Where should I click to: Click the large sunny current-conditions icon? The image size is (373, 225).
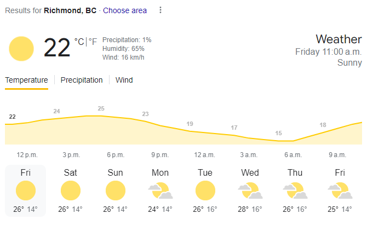coord(21,49)
